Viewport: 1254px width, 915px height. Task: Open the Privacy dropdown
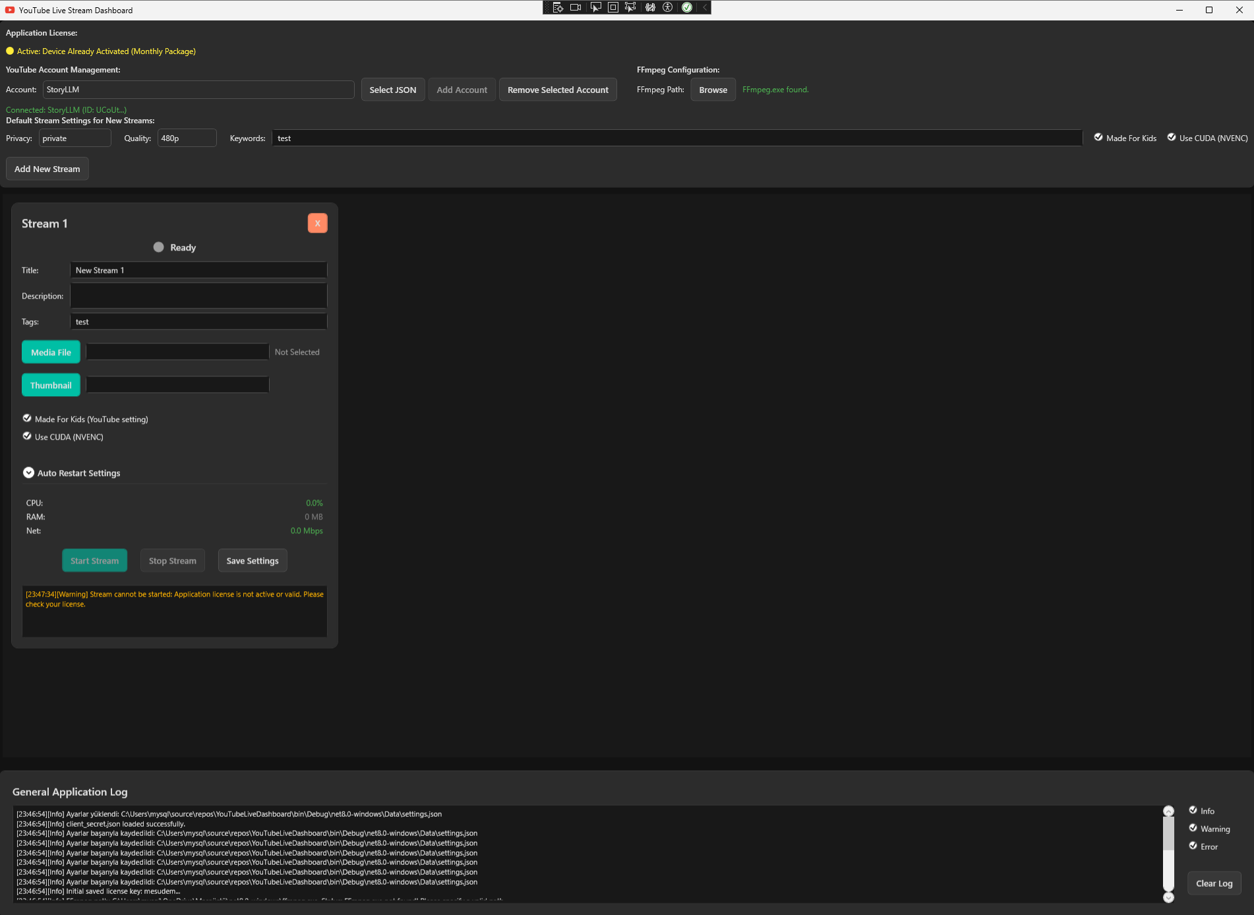(x=75, y=138)
